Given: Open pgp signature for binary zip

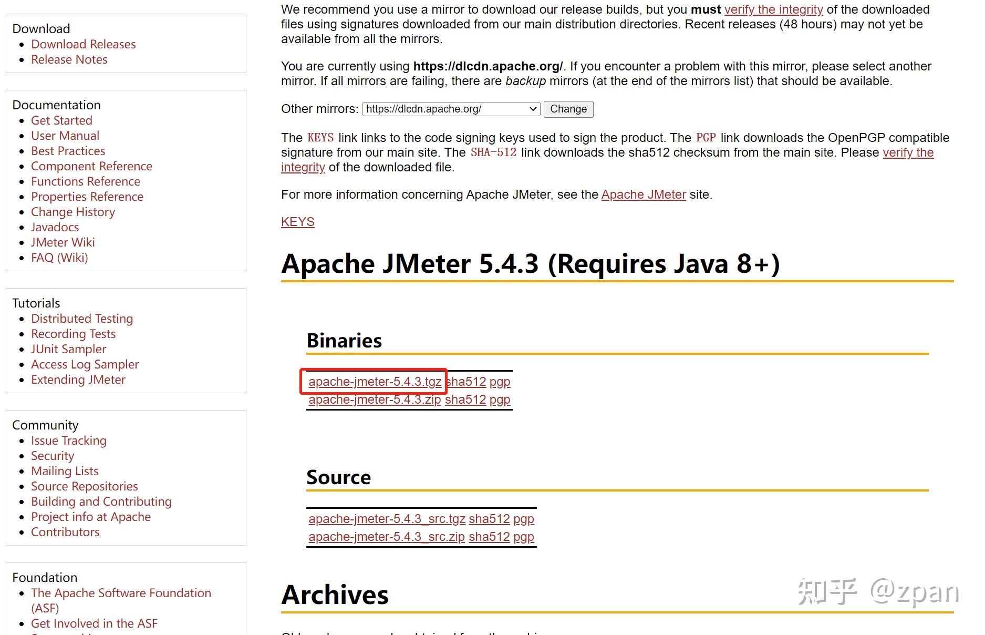Looking at the screenshot, I should tap(500, 400).
